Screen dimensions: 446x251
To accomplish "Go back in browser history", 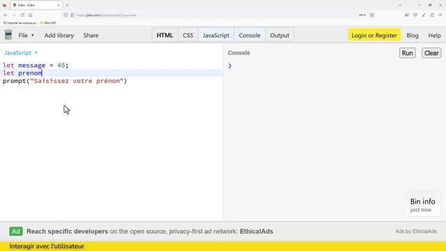I will tap(6, 15).
